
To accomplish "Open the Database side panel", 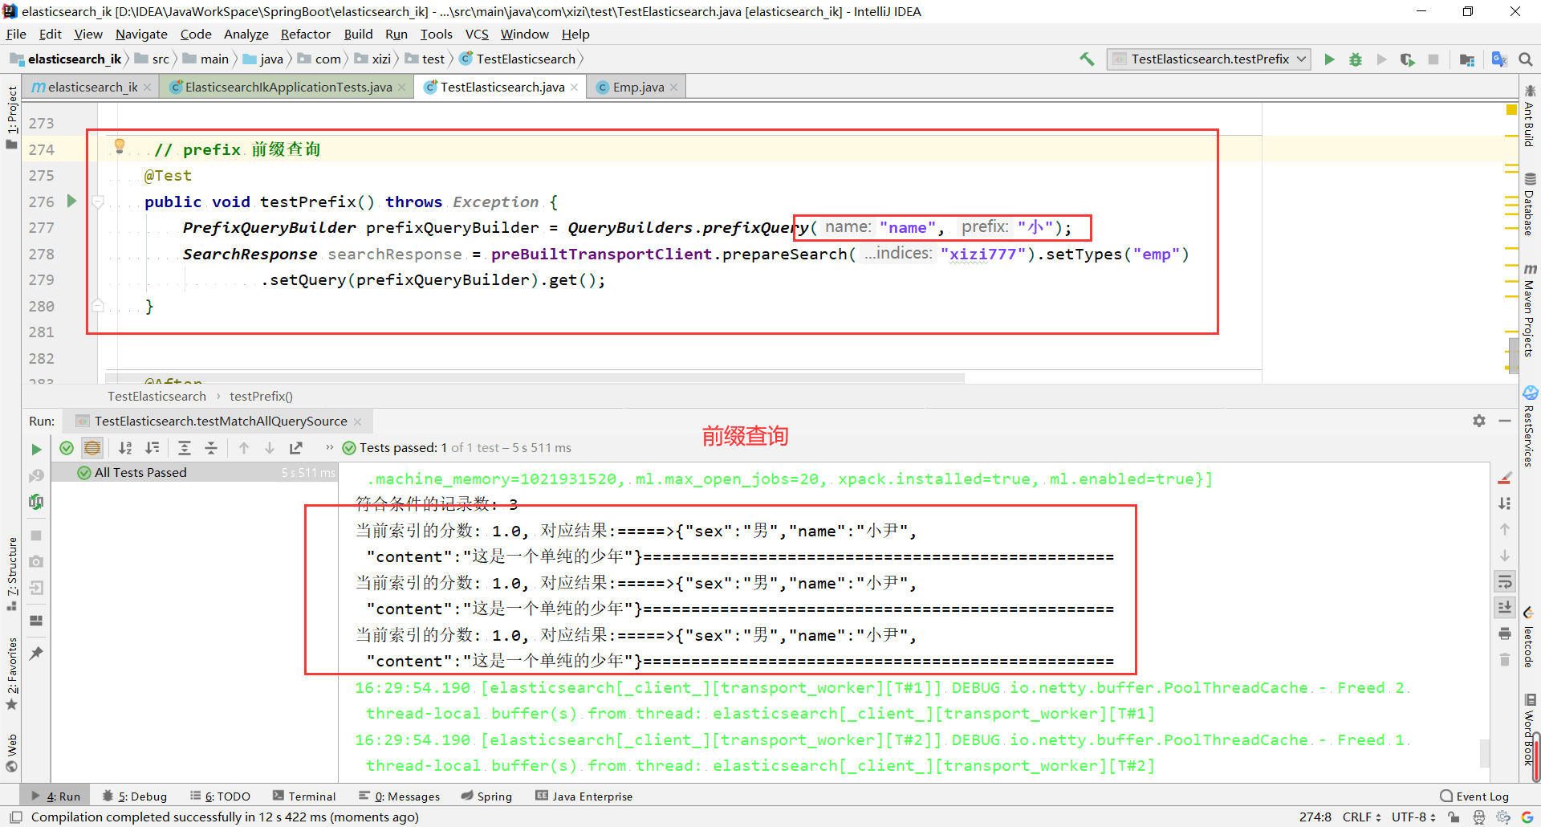I will pos(1530,204).
